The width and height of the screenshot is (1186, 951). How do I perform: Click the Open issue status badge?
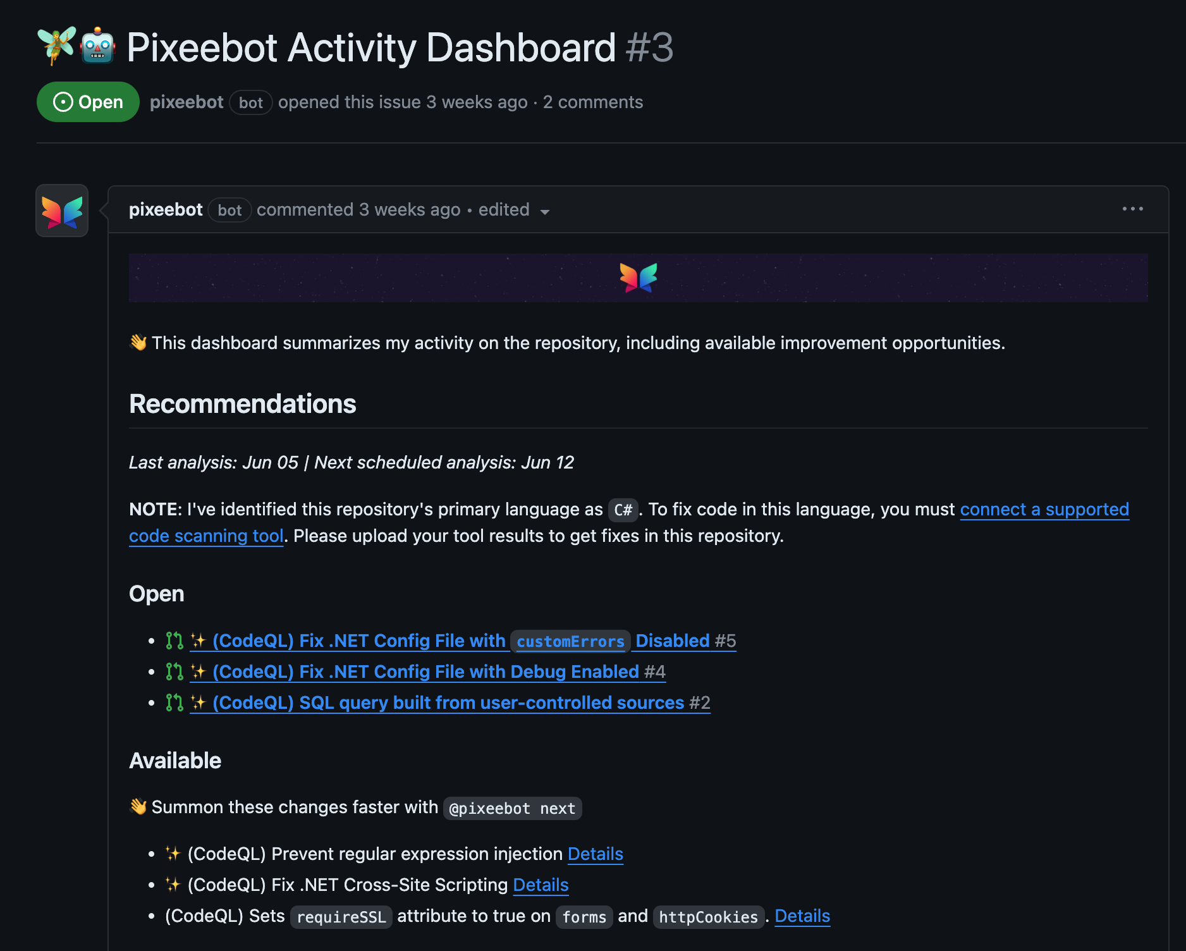88,102
